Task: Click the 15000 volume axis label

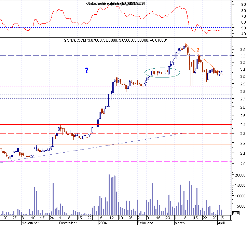Action: pos(240,185)
